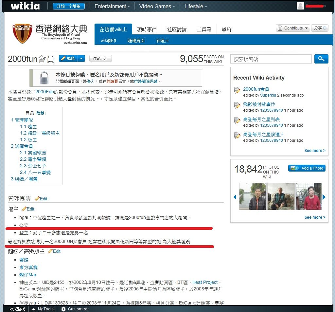The width and height of the screenshot is (335, 312).
Task: Toggle the table of contents hide link
Action: pyautogui.click(x=41, y=113)
